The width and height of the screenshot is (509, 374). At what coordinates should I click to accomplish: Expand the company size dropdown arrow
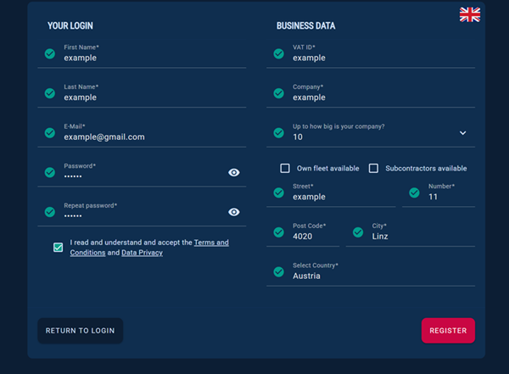pyautogui.click(x=462, y=133)
